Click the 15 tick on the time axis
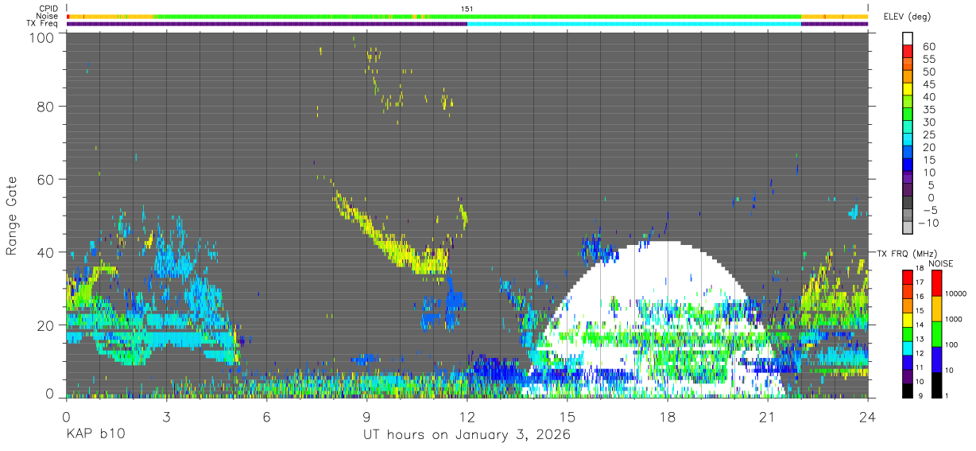Image resolution: width=976 pixels, height=451 pixels. pyautogui.click(x=567, y=415)
